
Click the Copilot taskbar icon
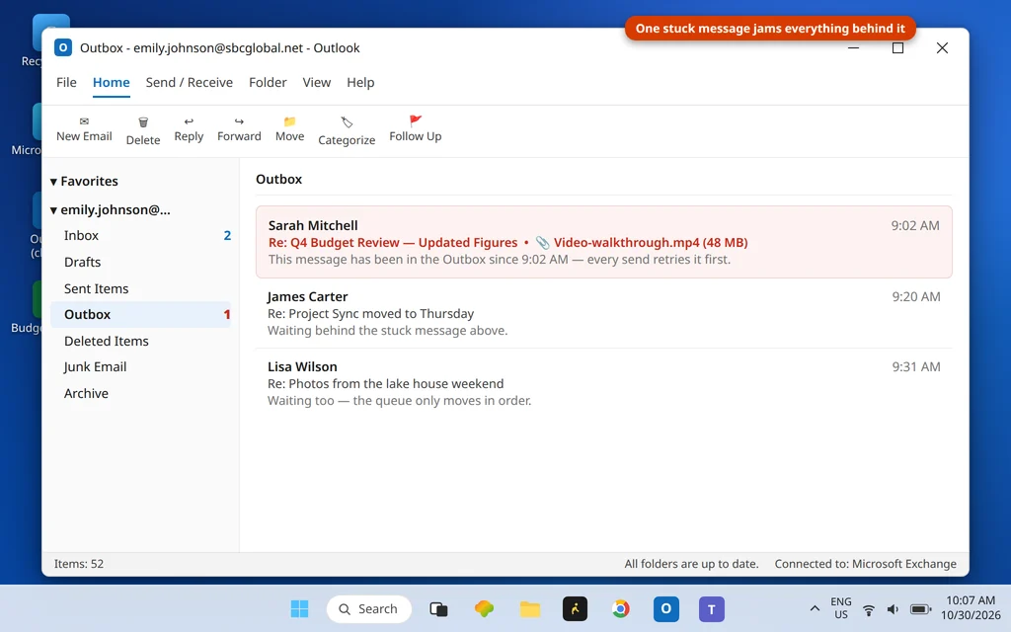coord(484,608)
